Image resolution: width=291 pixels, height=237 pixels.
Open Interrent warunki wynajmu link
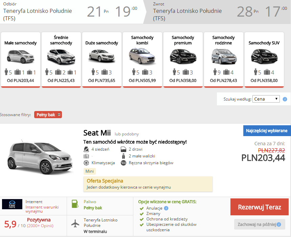coord(42,209)
